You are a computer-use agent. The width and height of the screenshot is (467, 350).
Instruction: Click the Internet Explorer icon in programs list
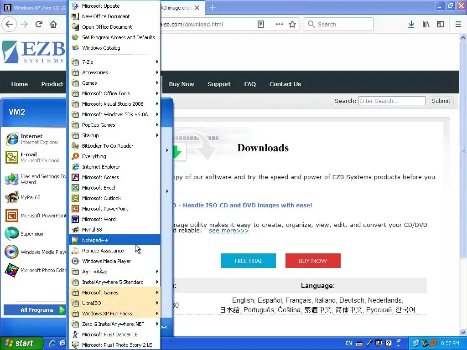pyautogui.click(x=75, y=167)
